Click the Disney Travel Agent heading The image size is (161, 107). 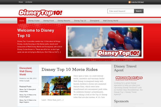pos(125,68)
